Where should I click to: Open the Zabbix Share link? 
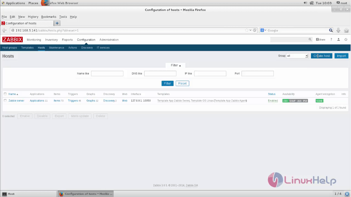click(x=321, y=40)
